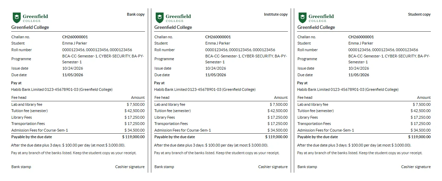Viewport: 442px width, 181px height.
Task: Select $ 7,500.00 amount on Institute copy
Action: point(279,104)
